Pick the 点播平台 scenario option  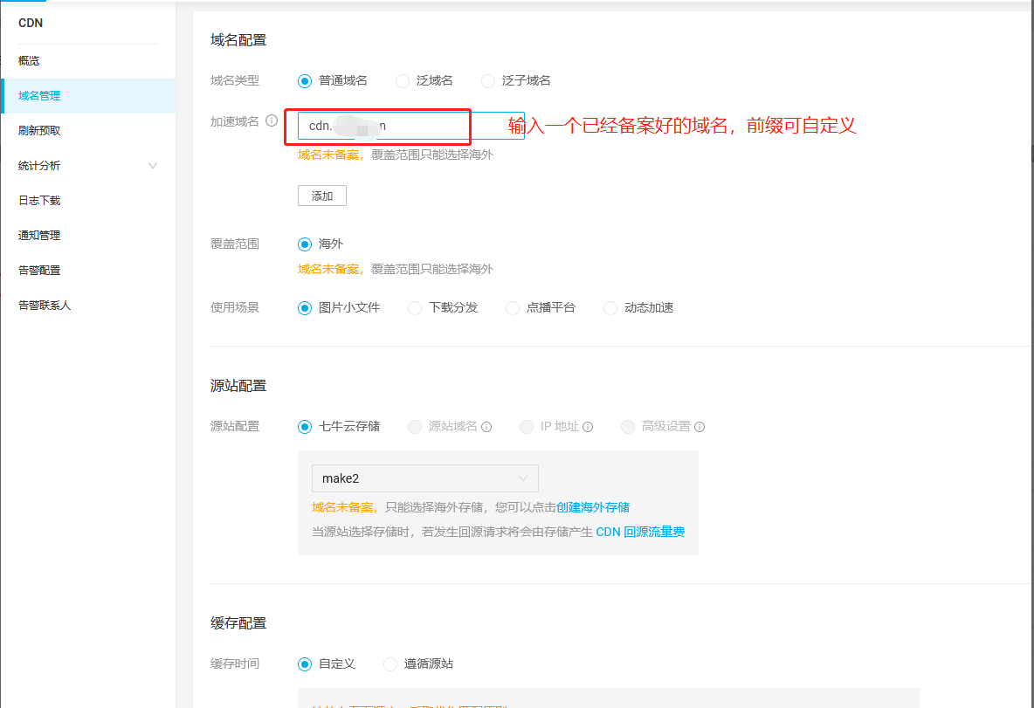[513, 308]
